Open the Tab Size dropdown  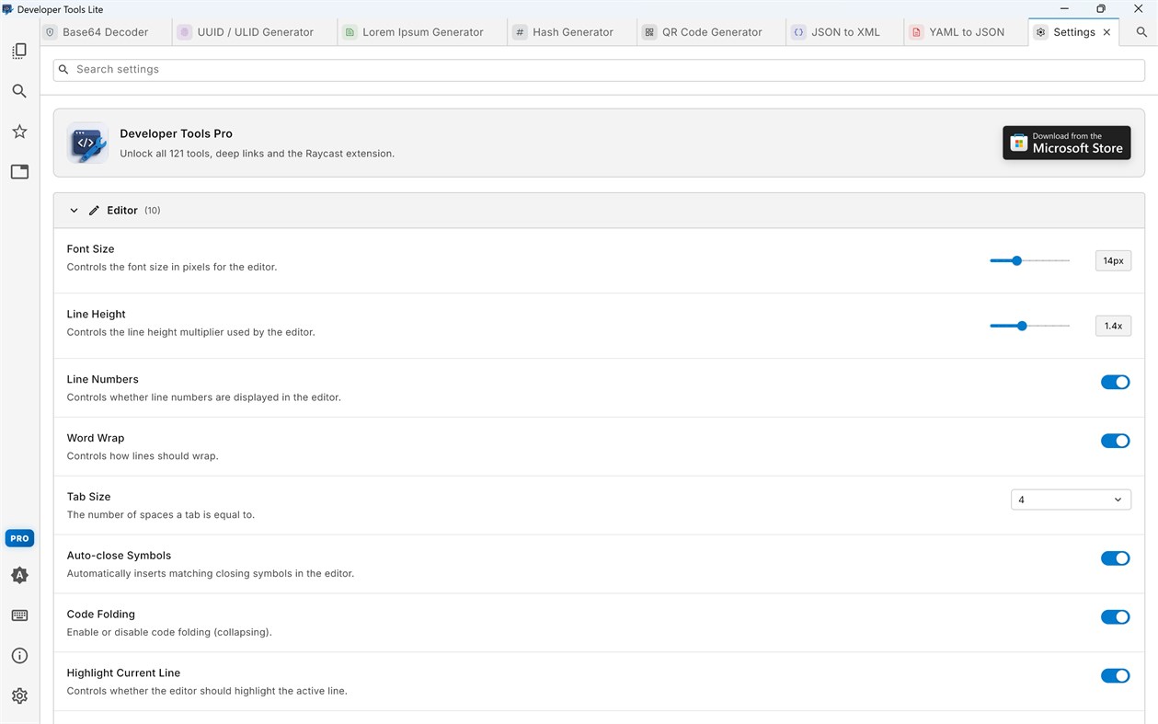(1071, 500)
